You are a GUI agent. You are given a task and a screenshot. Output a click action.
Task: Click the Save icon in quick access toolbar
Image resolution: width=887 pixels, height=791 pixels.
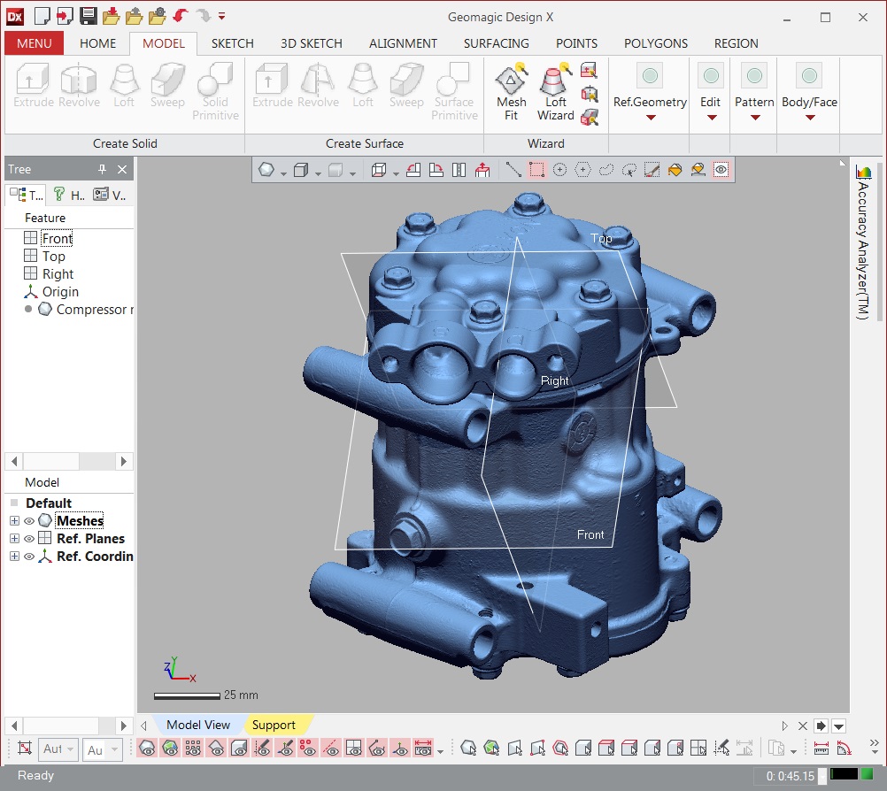[x=89, y=16]
